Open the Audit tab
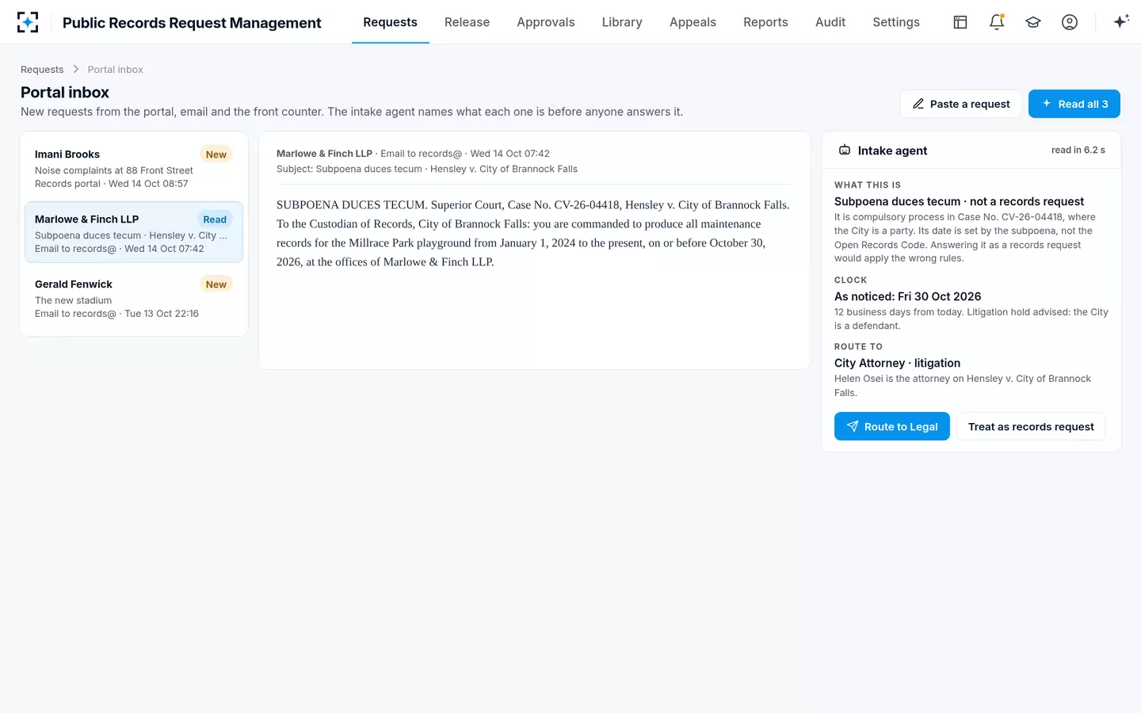1141x713 pixels. click(x=830, y=22)
